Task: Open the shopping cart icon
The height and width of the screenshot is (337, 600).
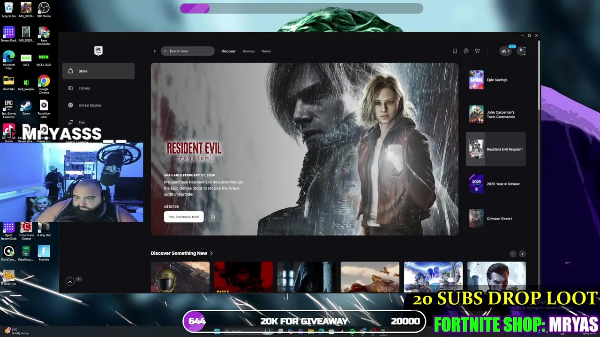Action: pyautogui.click(x=477, y=51)
